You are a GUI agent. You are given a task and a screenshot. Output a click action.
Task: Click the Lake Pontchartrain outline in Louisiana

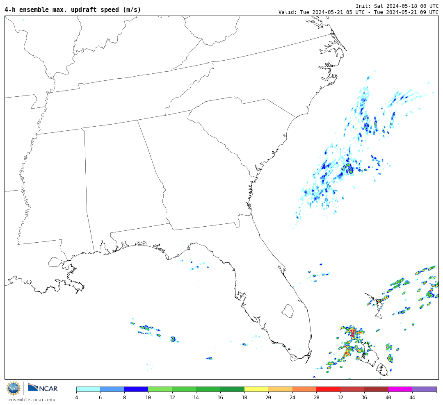(55, 262)
